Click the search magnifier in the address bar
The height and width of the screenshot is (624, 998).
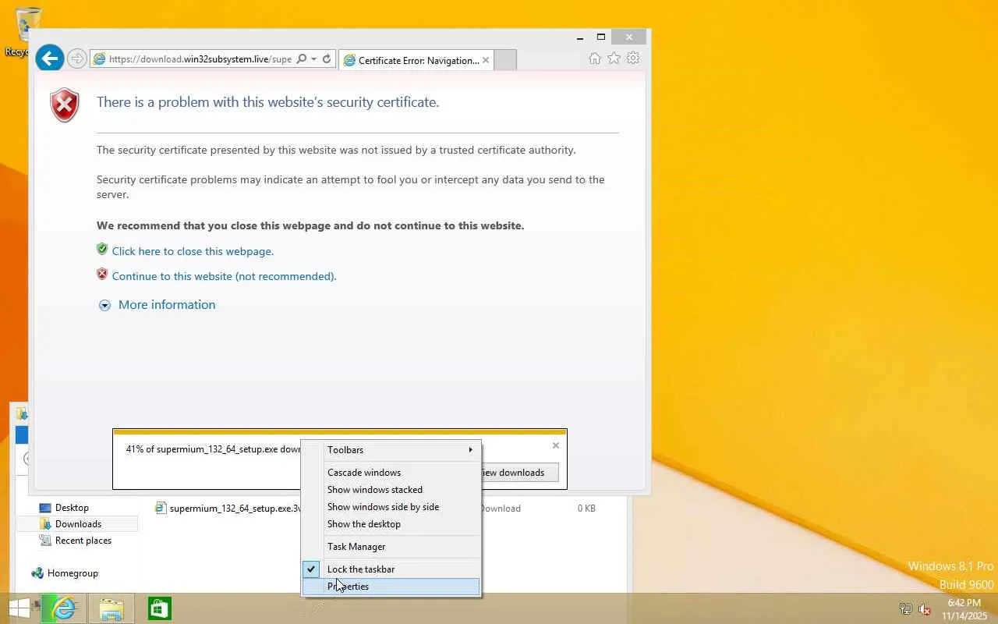click(x=301, y=59)
